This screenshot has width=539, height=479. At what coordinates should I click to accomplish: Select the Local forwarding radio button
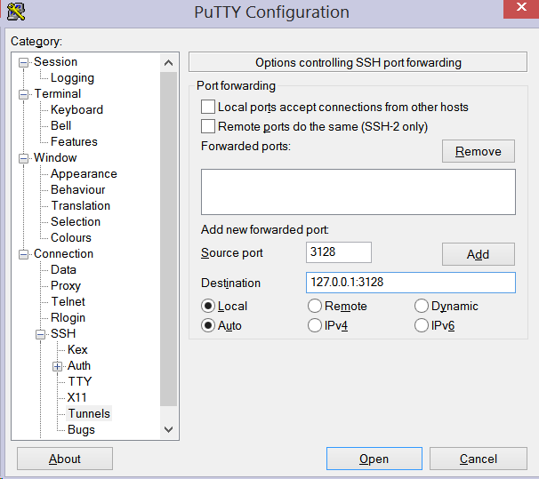pyautogui.click(x=208, y=306)
